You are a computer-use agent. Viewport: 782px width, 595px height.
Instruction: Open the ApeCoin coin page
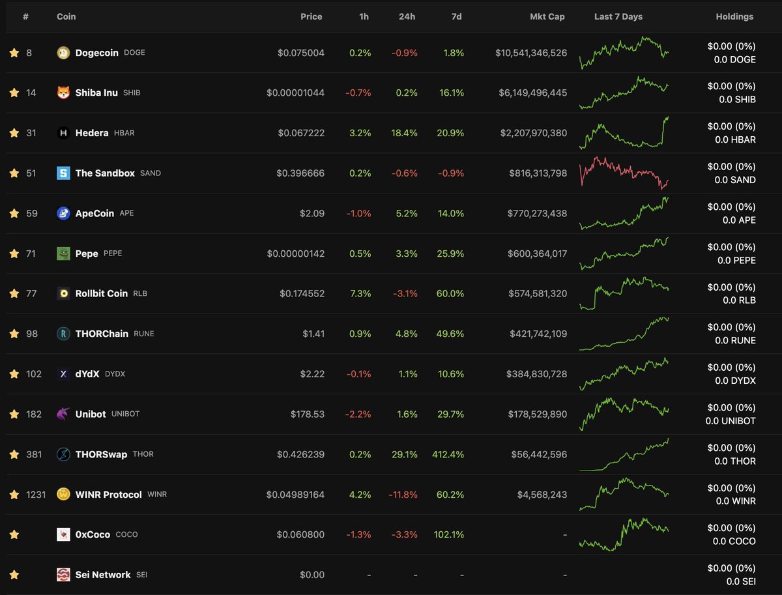94,213
